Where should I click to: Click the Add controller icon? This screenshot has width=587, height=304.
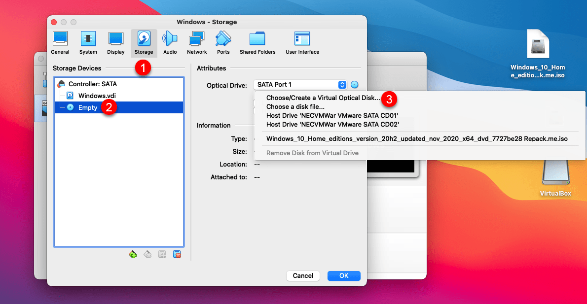click(x=133, y=255)
